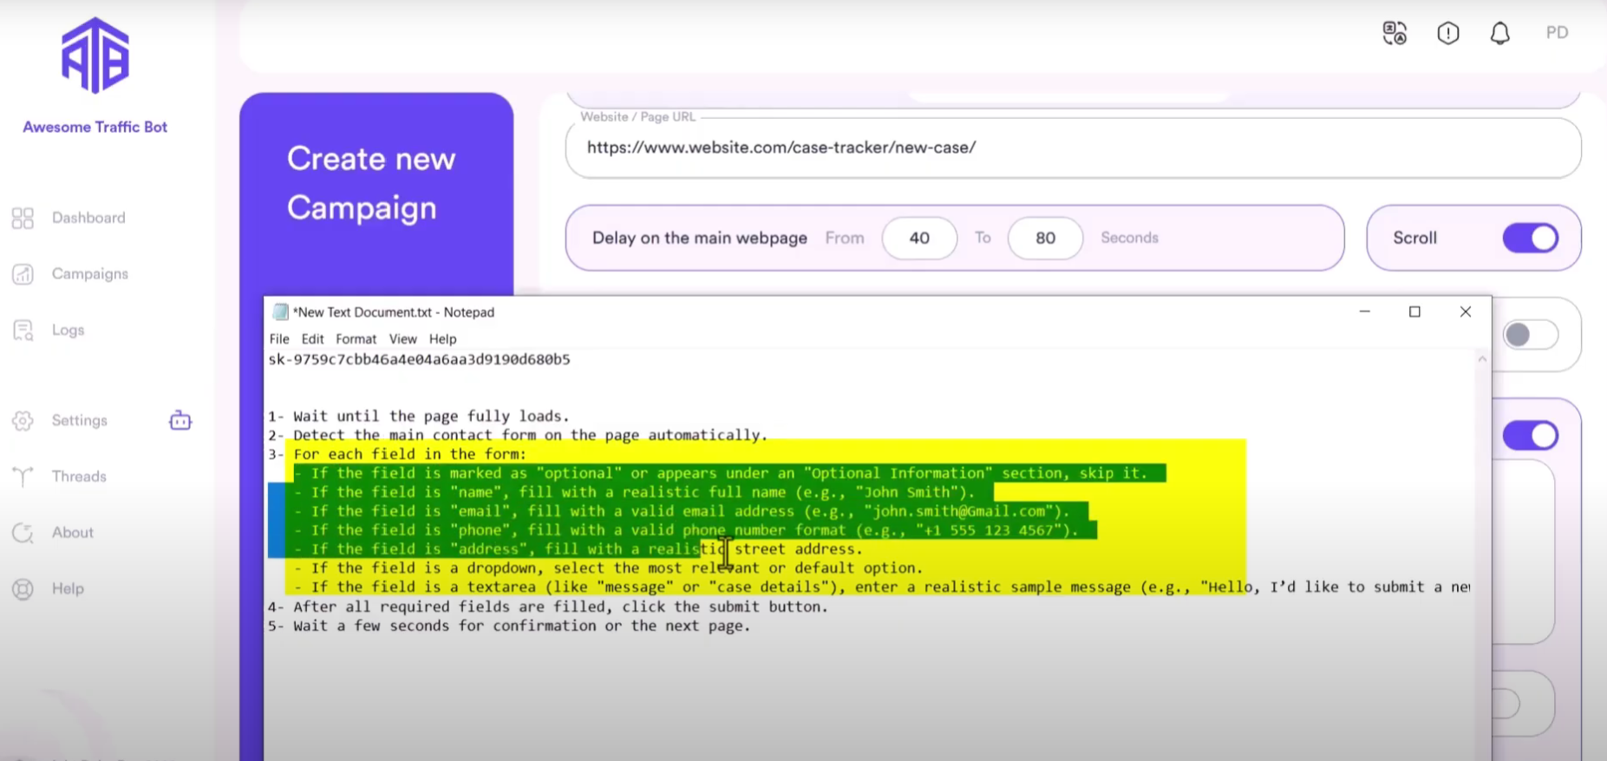
Task: Click the alert exclamation icon in header
Action: pos(1447,33)
